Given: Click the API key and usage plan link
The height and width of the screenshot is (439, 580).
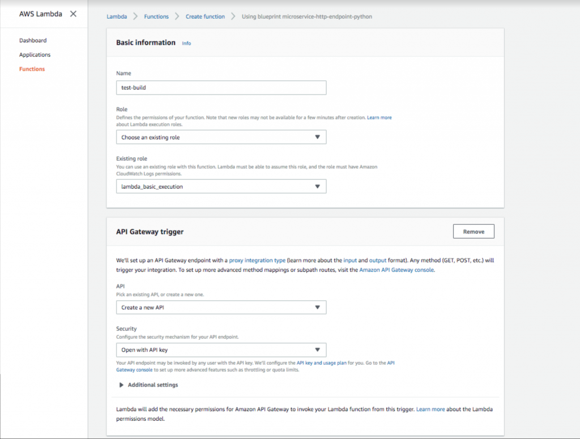Looking at the screenshot, I should pyautogui.click(x=321, y=363).
